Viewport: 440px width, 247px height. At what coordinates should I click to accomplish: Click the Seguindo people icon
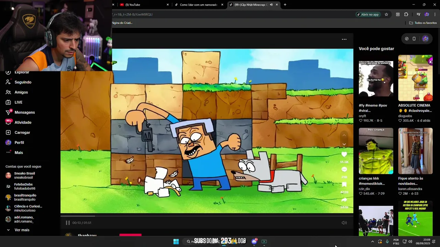(8, 82)
